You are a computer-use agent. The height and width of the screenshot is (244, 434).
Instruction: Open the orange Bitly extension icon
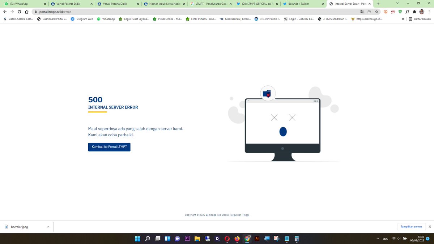[386, 12]
